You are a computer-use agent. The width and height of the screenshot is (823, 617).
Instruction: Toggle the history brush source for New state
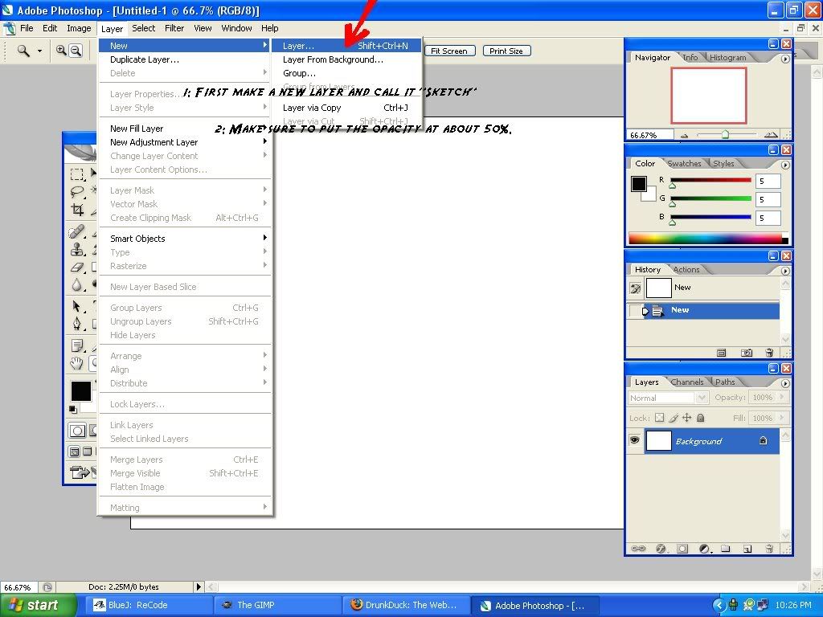[635, 310]
